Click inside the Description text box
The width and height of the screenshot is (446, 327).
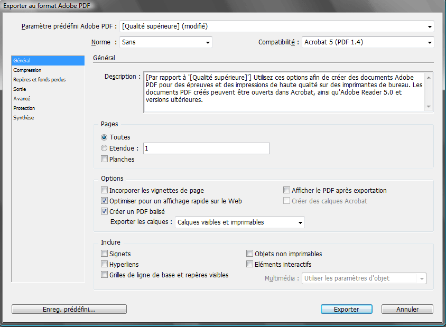[x=284, y=92]
